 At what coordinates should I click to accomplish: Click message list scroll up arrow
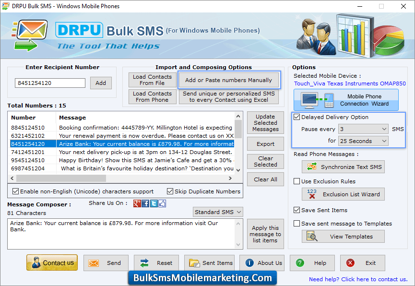tap(238, 116)
